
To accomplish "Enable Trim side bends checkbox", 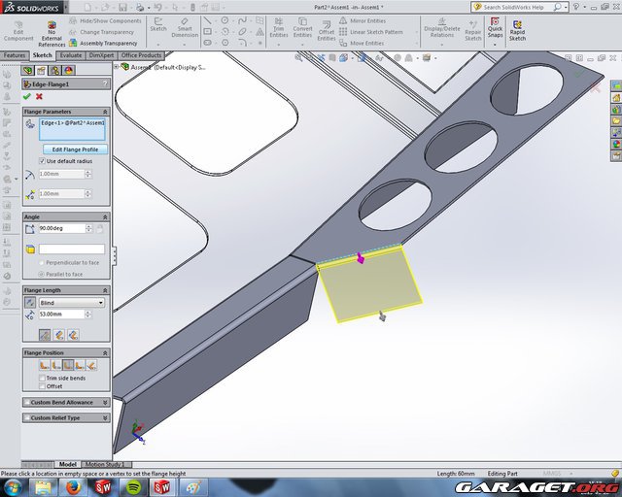I will coord(43,378).
